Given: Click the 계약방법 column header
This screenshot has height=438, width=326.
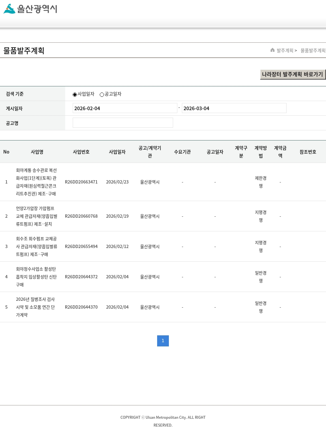Looking at the screenshot, I should click(x=260, y=152).
